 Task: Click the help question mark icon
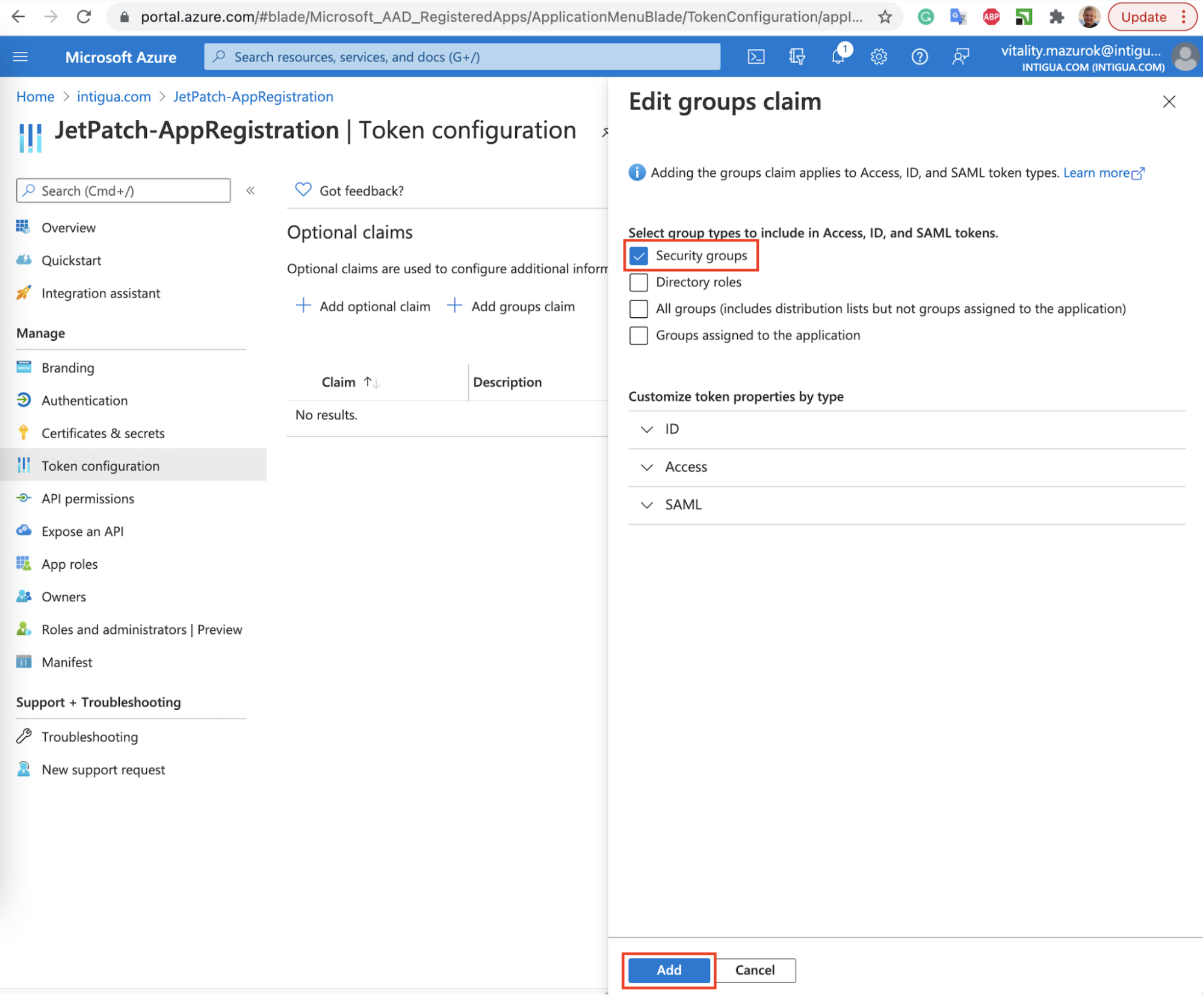(919, 57)
